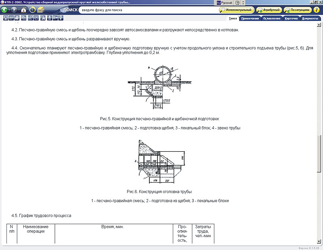
Task: Go to the Home page icon
Action: click(x=24, y=10)
